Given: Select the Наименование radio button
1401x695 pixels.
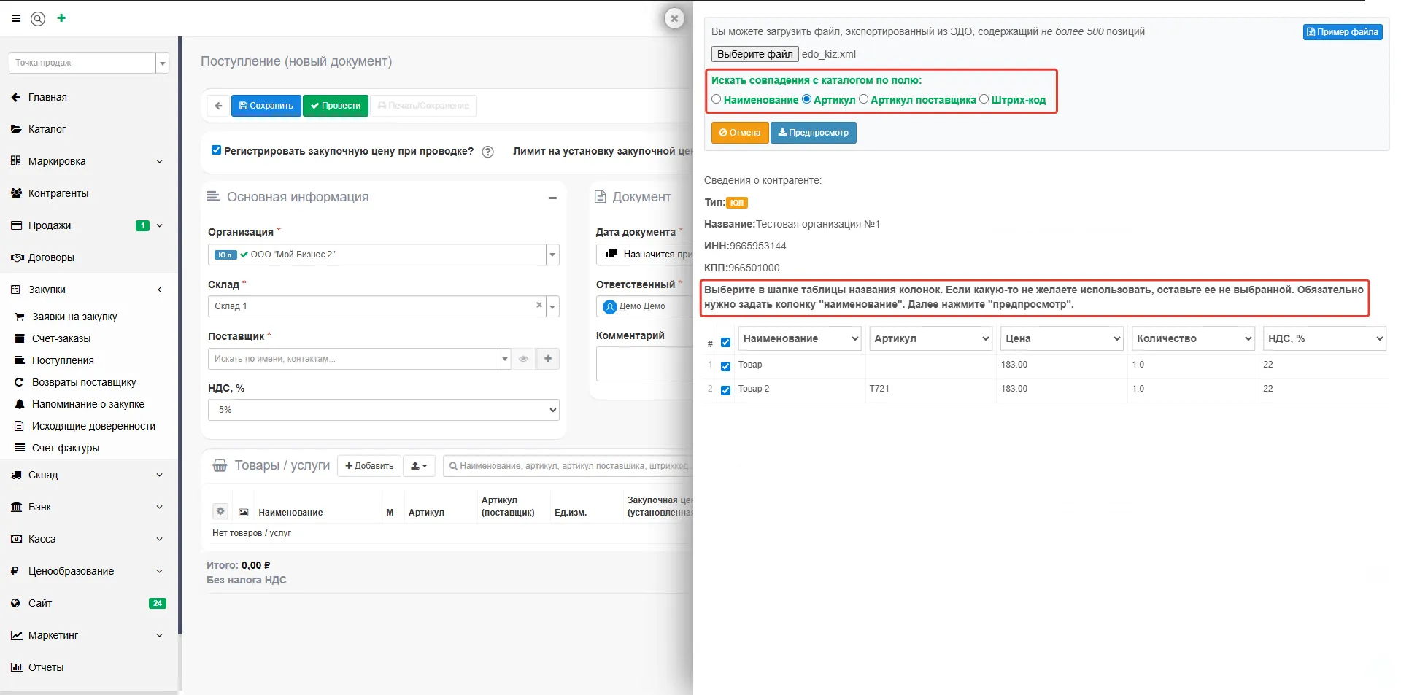Looking at the screenshot, I should pyautogui.click(x=717, y=99).
